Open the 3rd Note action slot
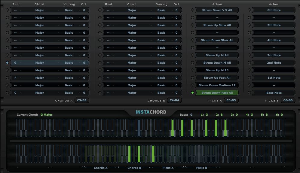This screenshot has height=173, width=300. click(274, 55)
